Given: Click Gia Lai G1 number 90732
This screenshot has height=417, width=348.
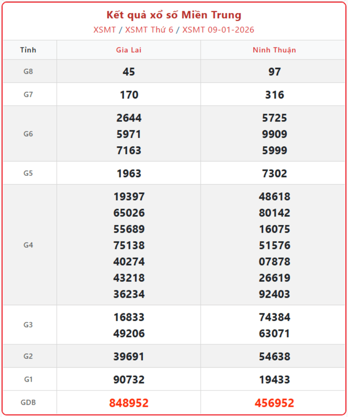Looking at the screenshot, I should 129,380.
